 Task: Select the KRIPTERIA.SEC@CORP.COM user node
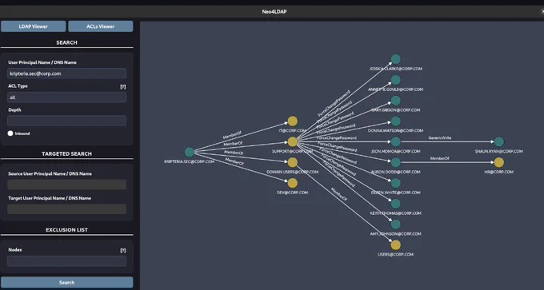coord(189,152)
